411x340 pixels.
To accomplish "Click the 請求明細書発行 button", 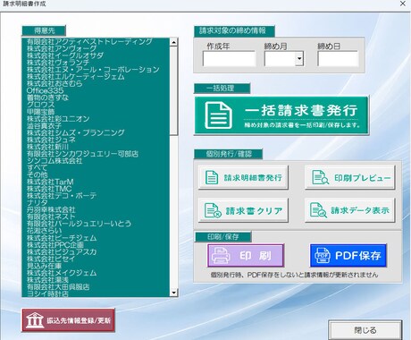I will point(243,178).
